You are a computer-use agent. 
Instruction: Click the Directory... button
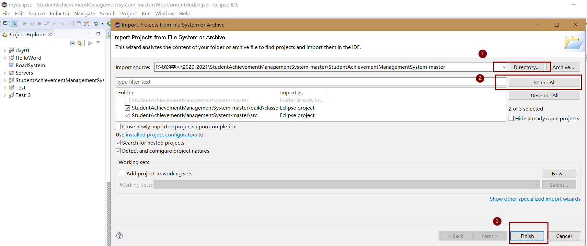(526, 67)
